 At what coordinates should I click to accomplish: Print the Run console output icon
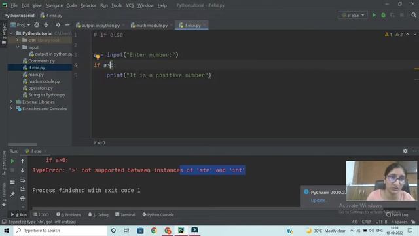(x=23, y=198)
